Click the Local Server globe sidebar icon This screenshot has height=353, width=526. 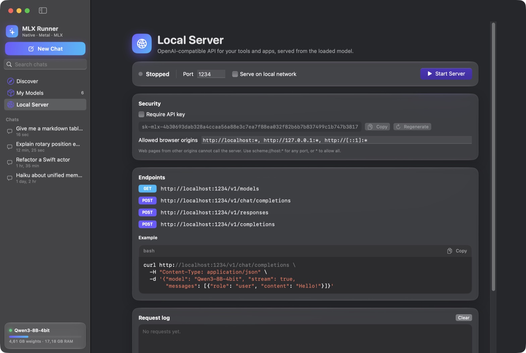[11, 105]
